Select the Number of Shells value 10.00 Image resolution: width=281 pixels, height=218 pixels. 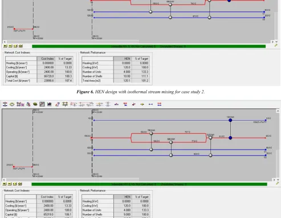(x=123, y=76)
